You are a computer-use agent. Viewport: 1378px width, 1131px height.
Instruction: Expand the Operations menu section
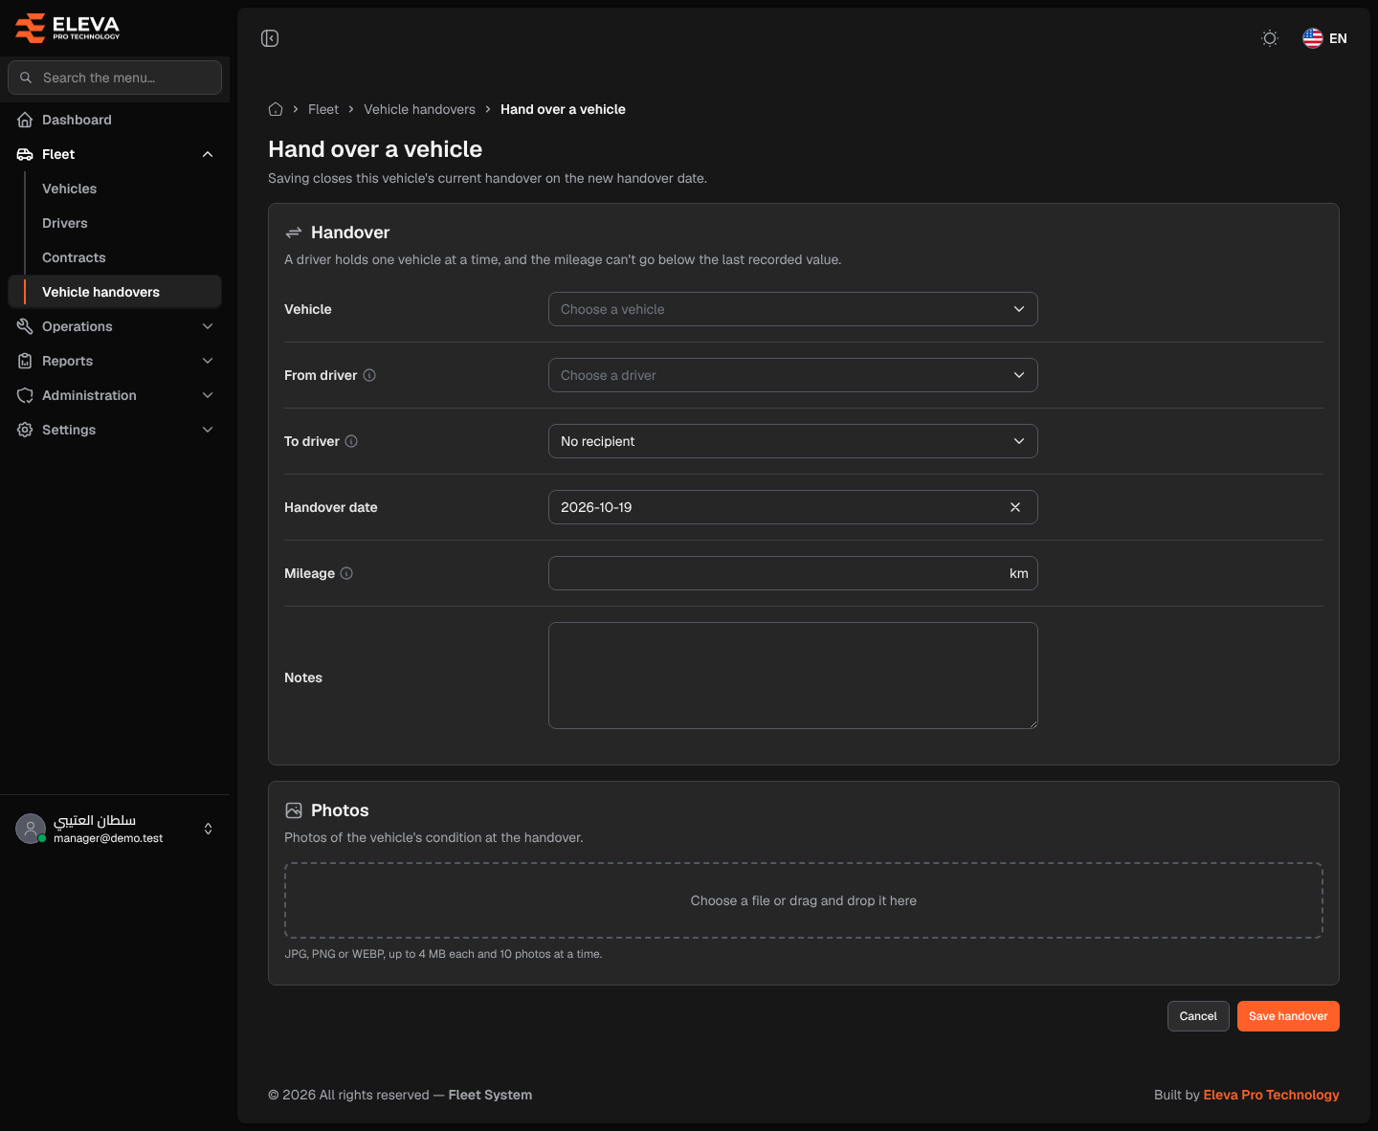point(115,326)
